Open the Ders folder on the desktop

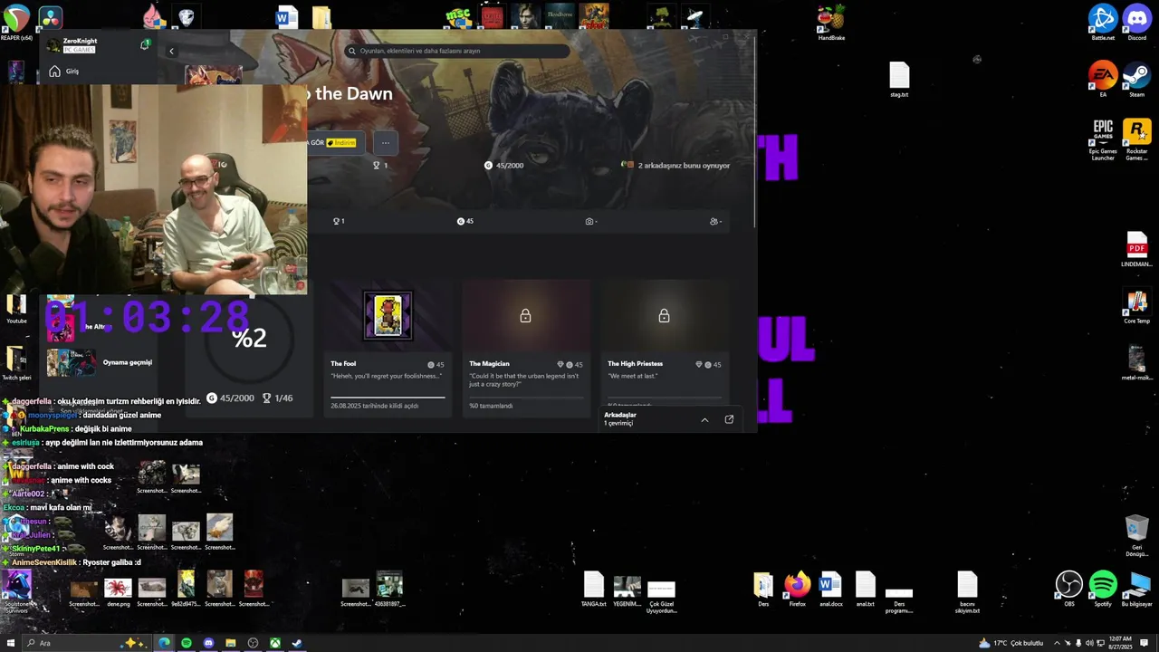click(x=763, y=589)
